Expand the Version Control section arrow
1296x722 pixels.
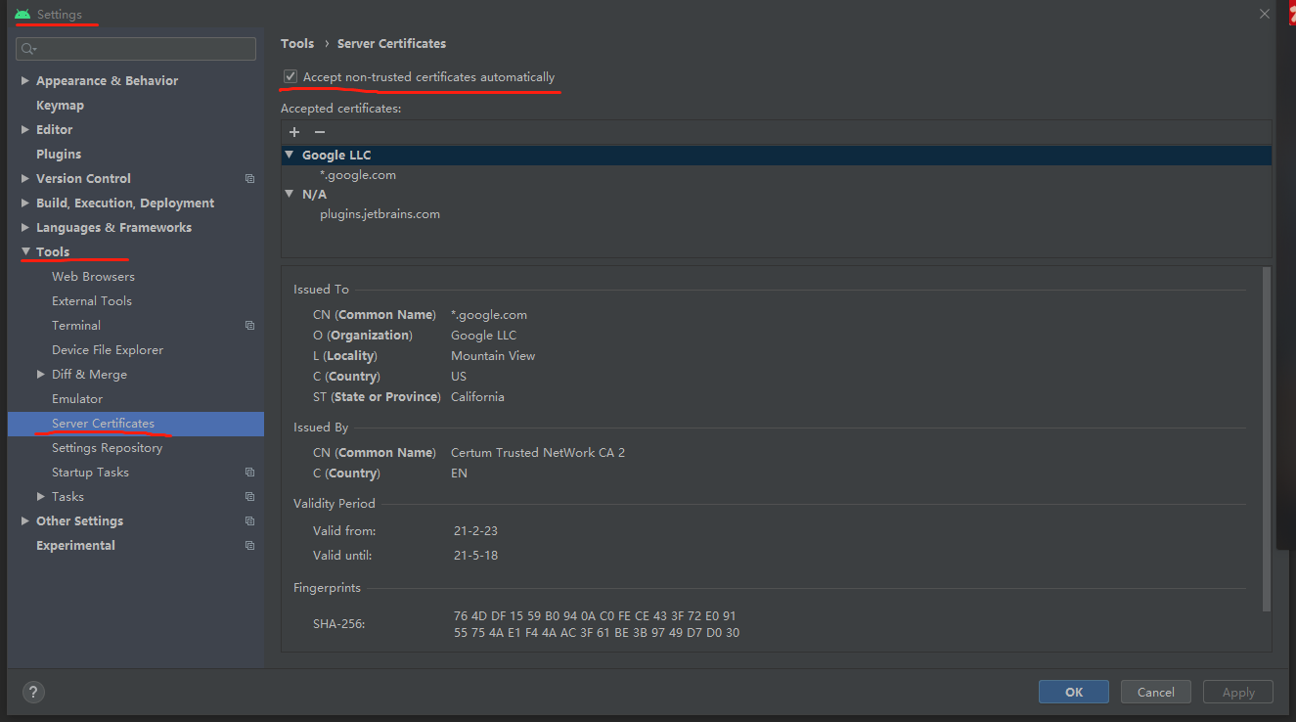(x=25, y=179)
